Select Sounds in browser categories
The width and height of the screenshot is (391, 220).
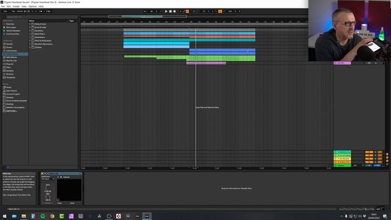pos(10,44)
